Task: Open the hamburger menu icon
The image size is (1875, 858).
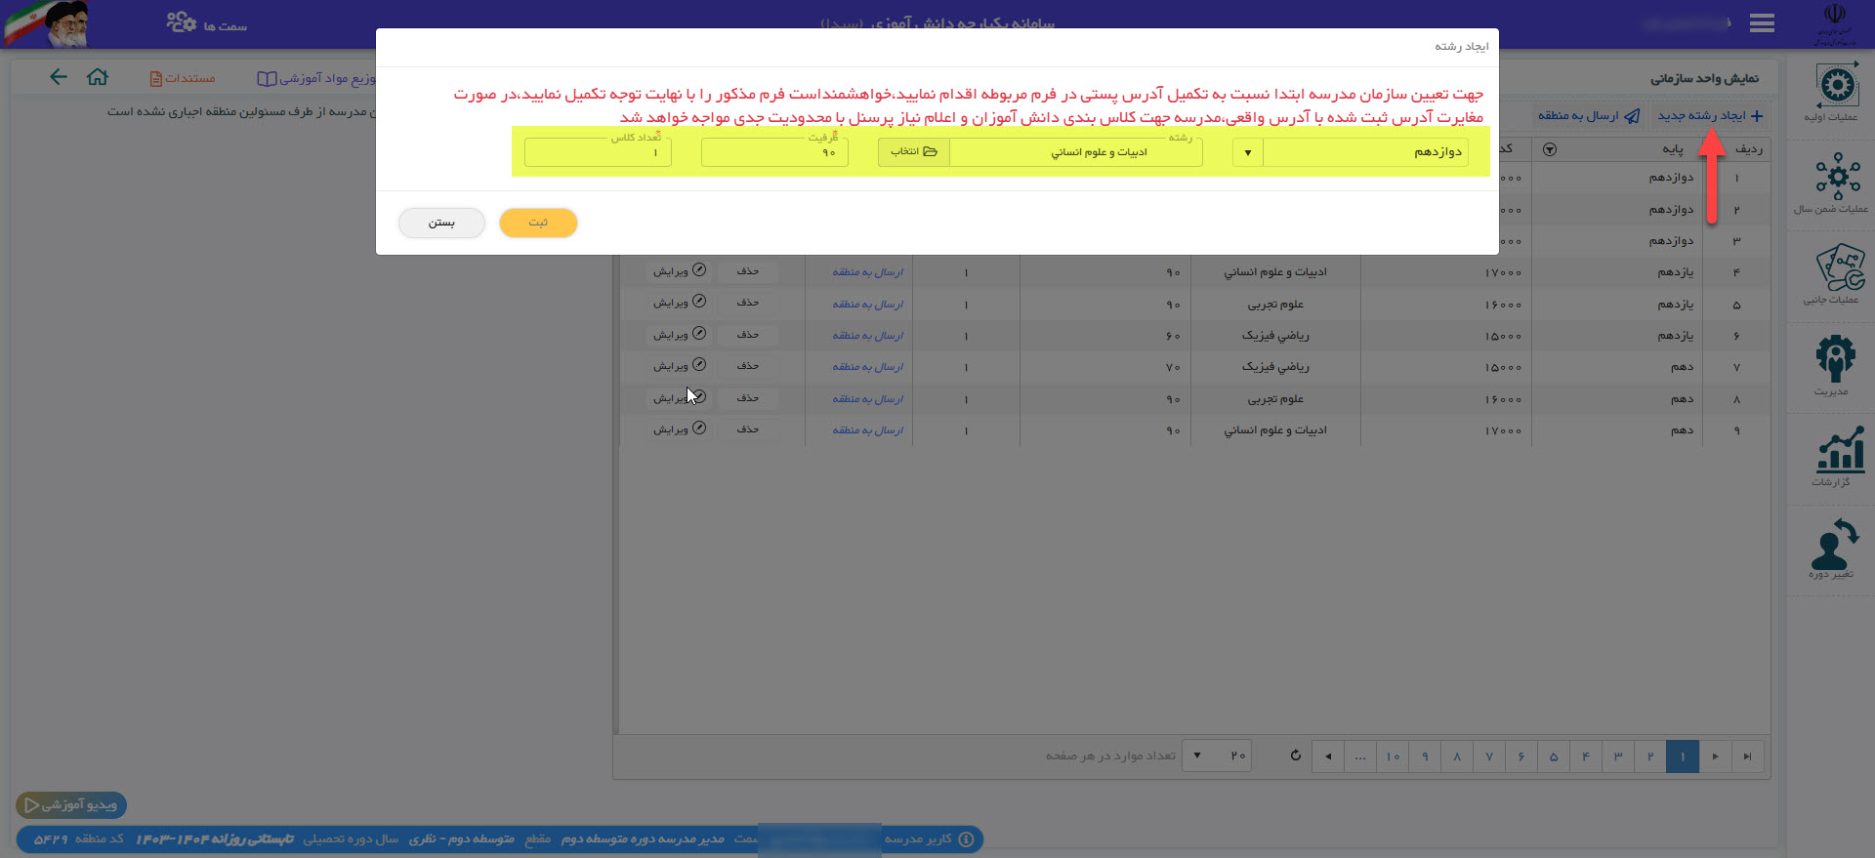Action: click(1762, 23)
